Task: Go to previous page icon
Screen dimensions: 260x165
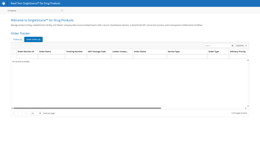Action: tap(18, 113)
